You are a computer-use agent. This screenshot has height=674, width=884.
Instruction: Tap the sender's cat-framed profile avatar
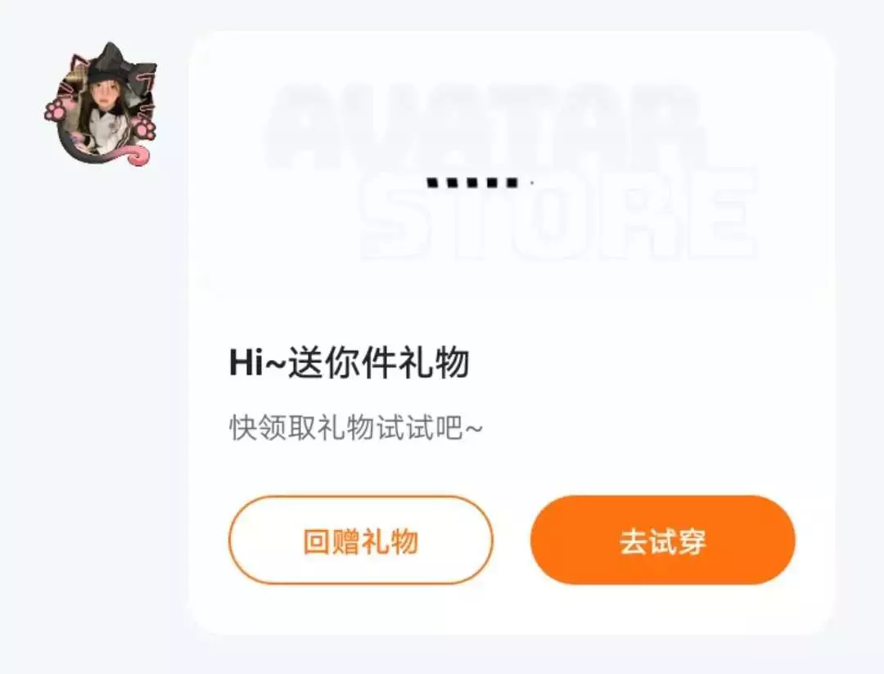(101, 104)
